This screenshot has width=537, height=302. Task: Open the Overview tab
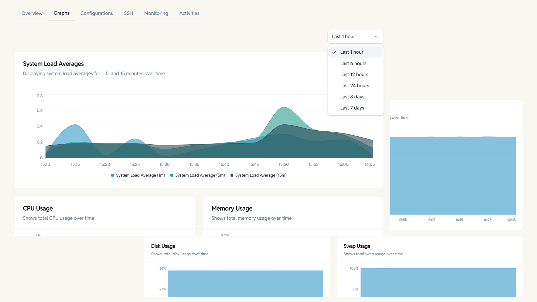(x=32, y=13)
